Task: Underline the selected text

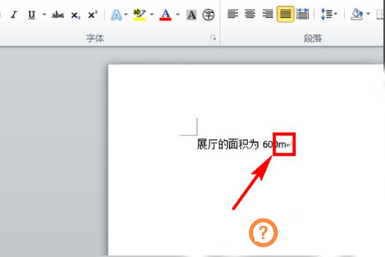Action: coord(31,15)
